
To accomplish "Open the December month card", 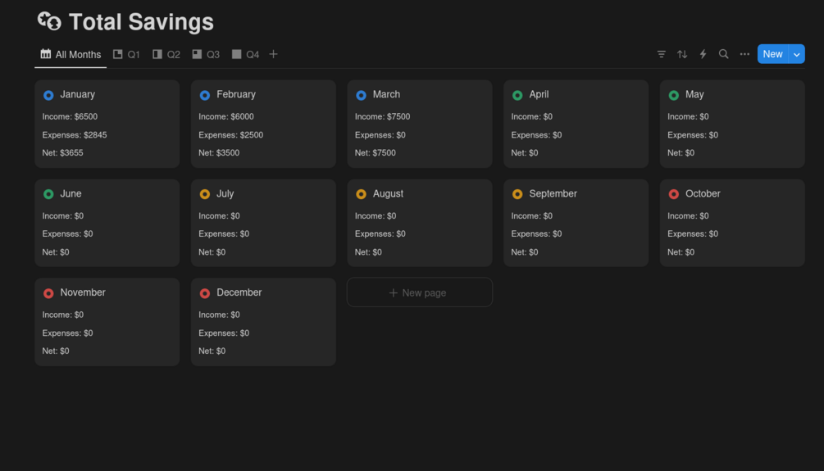I will click(263, 322).
